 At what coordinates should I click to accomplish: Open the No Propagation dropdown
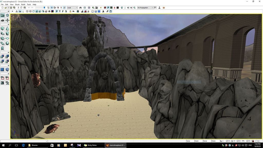tap(145, 8)
